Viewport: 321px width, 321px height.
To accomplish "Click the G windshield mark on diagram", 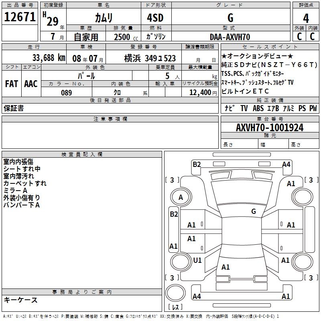I will (x=254, y=211).
